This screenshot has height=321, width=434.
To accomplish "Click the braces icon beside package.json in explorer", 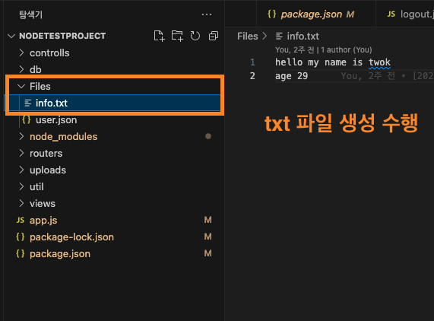I will (x=21, y=254).
